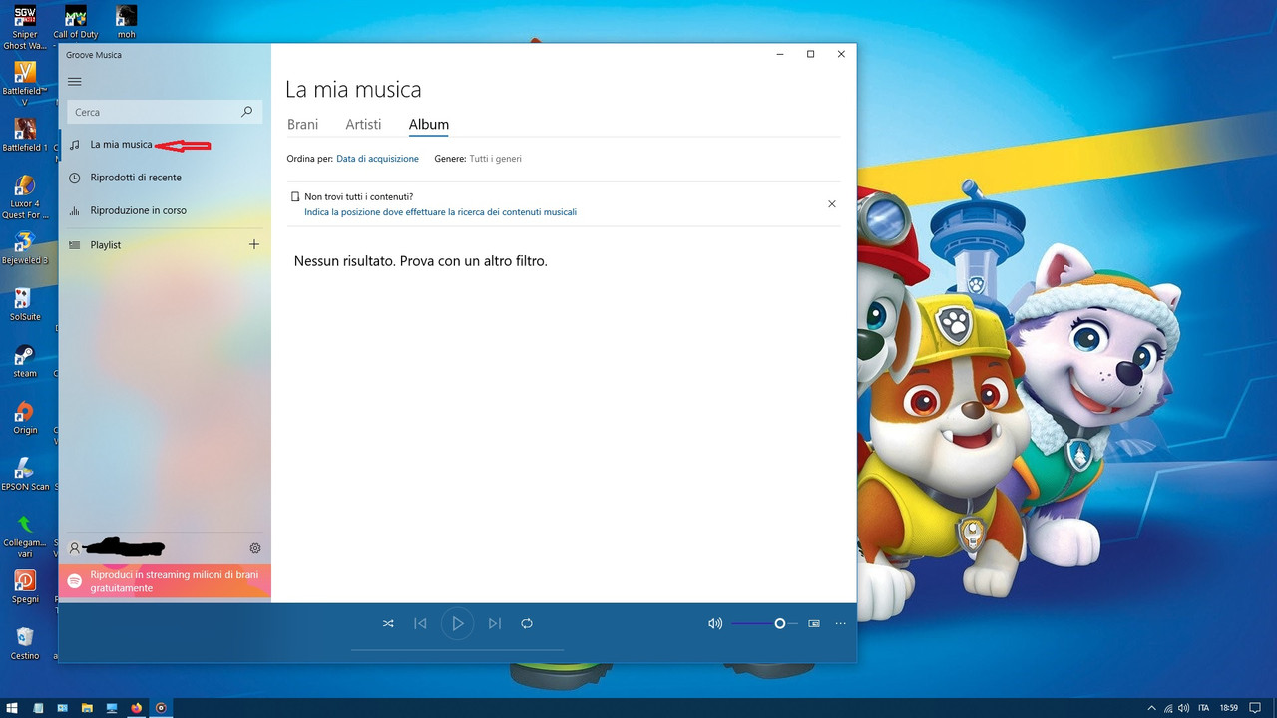Click Indica la posizione link
Viewport: 1277px width, 718px height.
pyautogui.click(x=440, y=212)
